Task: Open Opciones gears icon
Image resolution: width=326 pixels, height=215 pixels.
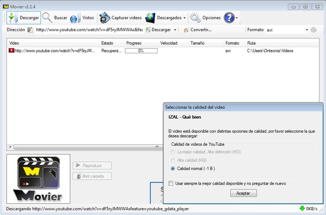Action: (x=195, y=18)
